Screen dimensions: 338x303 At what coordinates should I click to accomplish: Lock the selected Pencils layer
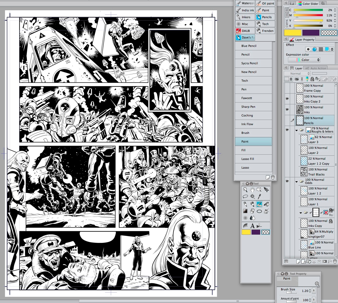pyautogui.click(x=312, y=79)
